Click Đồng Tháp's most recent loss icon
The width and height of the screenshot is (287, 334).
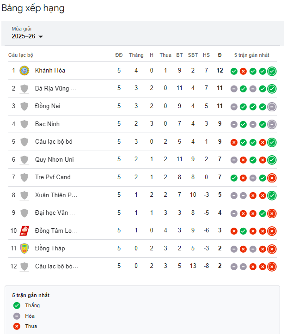tap(272, 249)
